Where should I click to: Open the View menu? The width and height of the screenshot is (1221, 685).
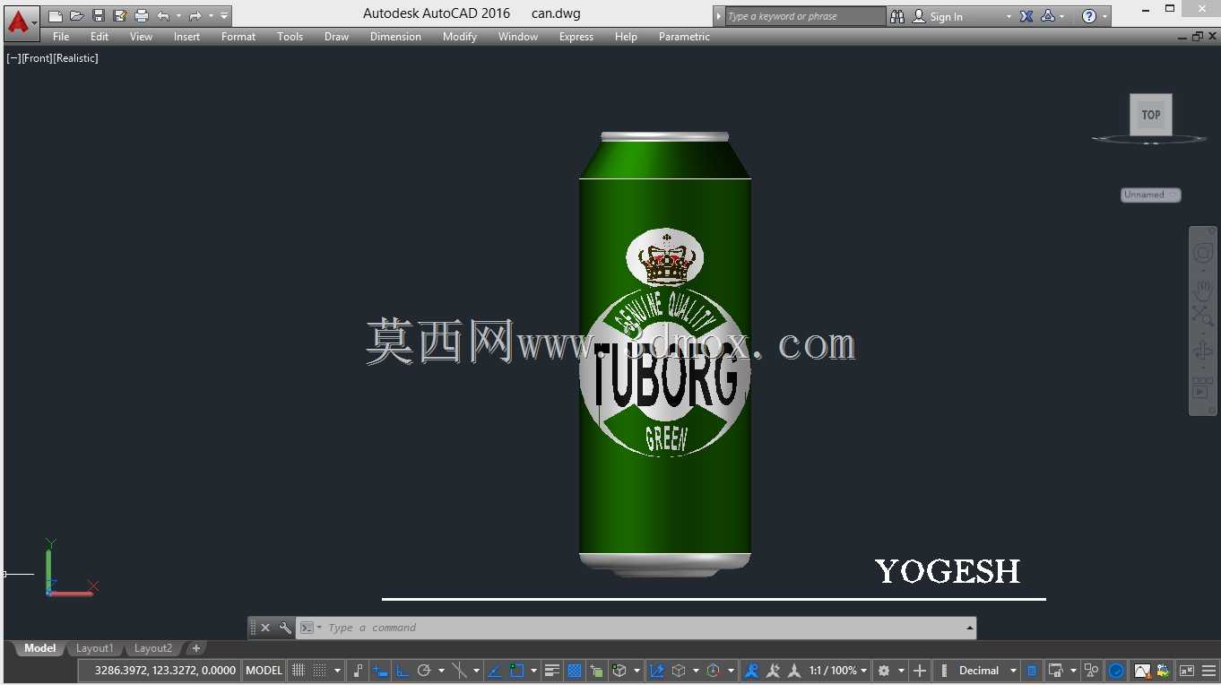click(x=142, y=37)
